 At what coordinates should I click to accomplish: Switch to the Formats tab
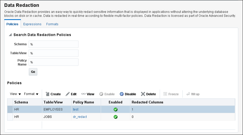tap(52, 24)
